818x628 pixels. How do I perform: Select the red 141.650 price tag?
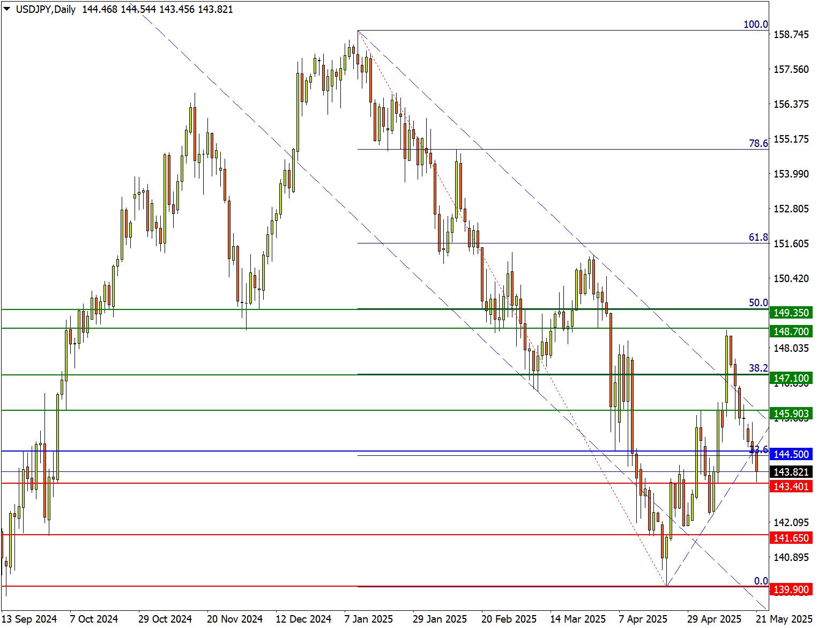coord(791,538)
